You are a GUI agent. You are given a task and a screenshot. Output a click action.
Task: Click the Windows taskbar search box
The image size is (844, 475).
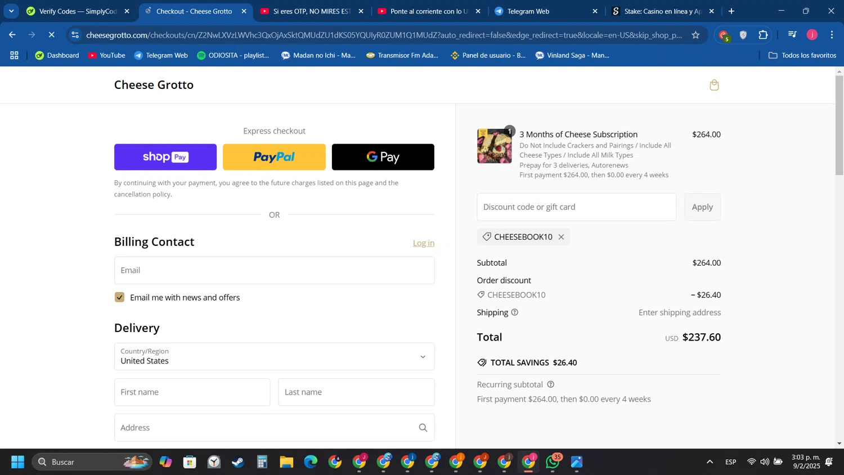point(92,462)
